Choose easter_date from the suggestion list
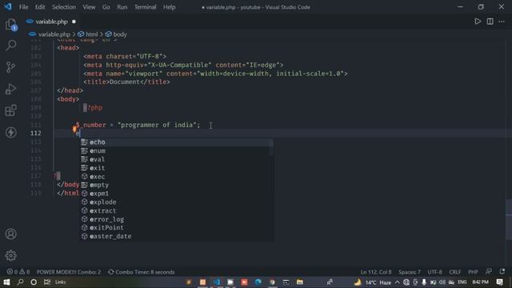 pos(177,236)
